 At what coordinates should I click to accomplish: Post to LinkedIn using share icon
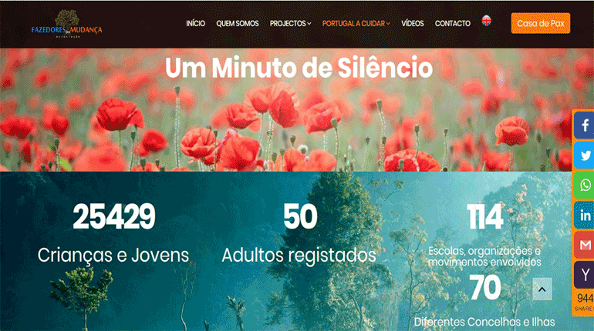(x=584, y=215)
